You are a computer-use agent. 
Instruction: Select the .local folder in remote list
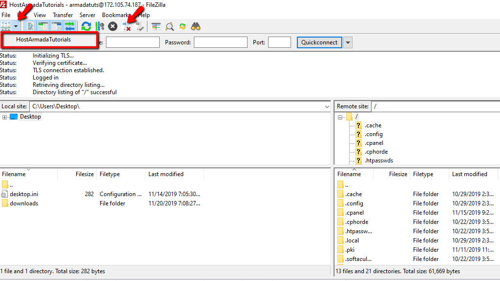pos(352,241)
